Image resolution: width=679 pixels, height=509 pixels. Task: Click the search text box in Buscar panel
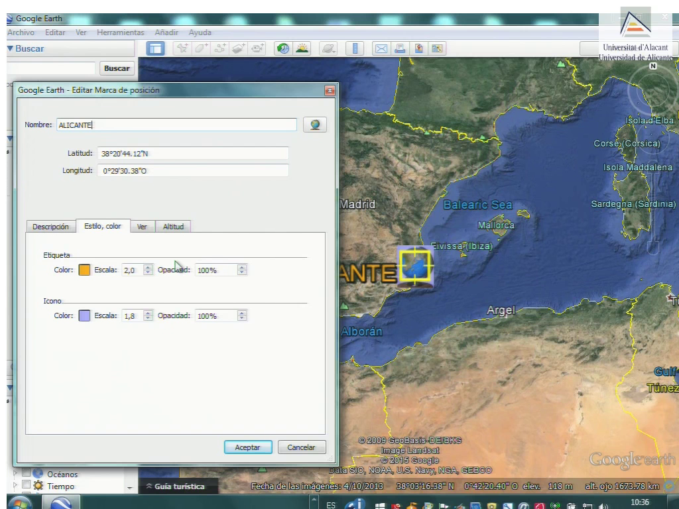(x=50, y=68)
